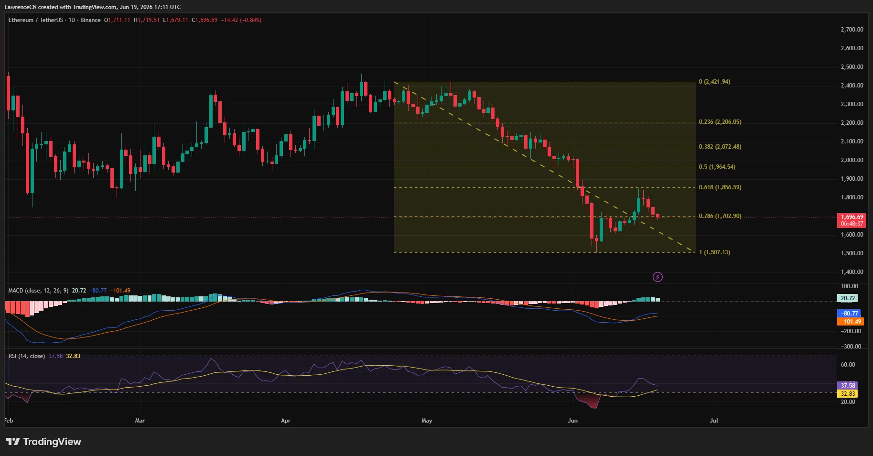Click the 2,000.00 price axis label

tap(851, 160)
